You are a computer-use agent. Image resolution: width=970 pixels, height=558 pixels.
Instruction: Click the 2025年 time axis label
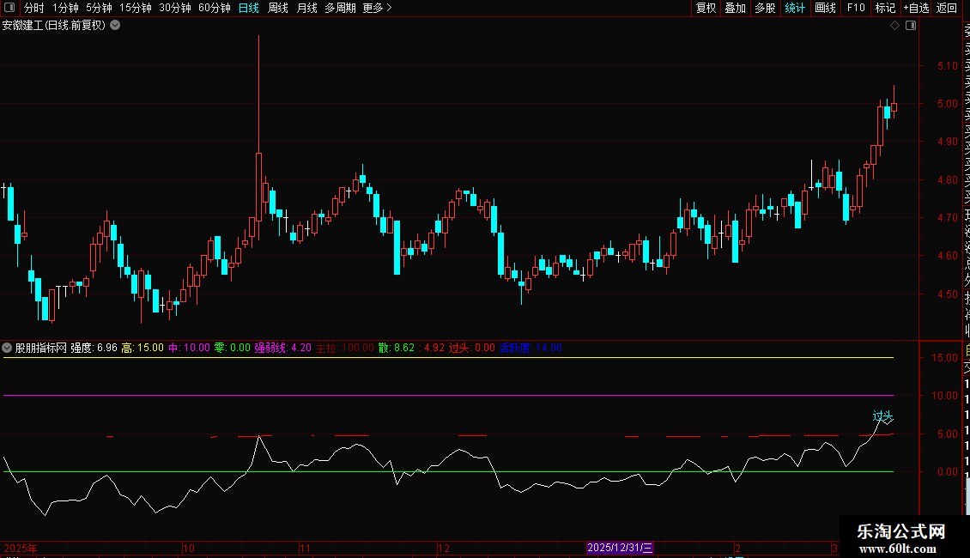pos(21,548)
